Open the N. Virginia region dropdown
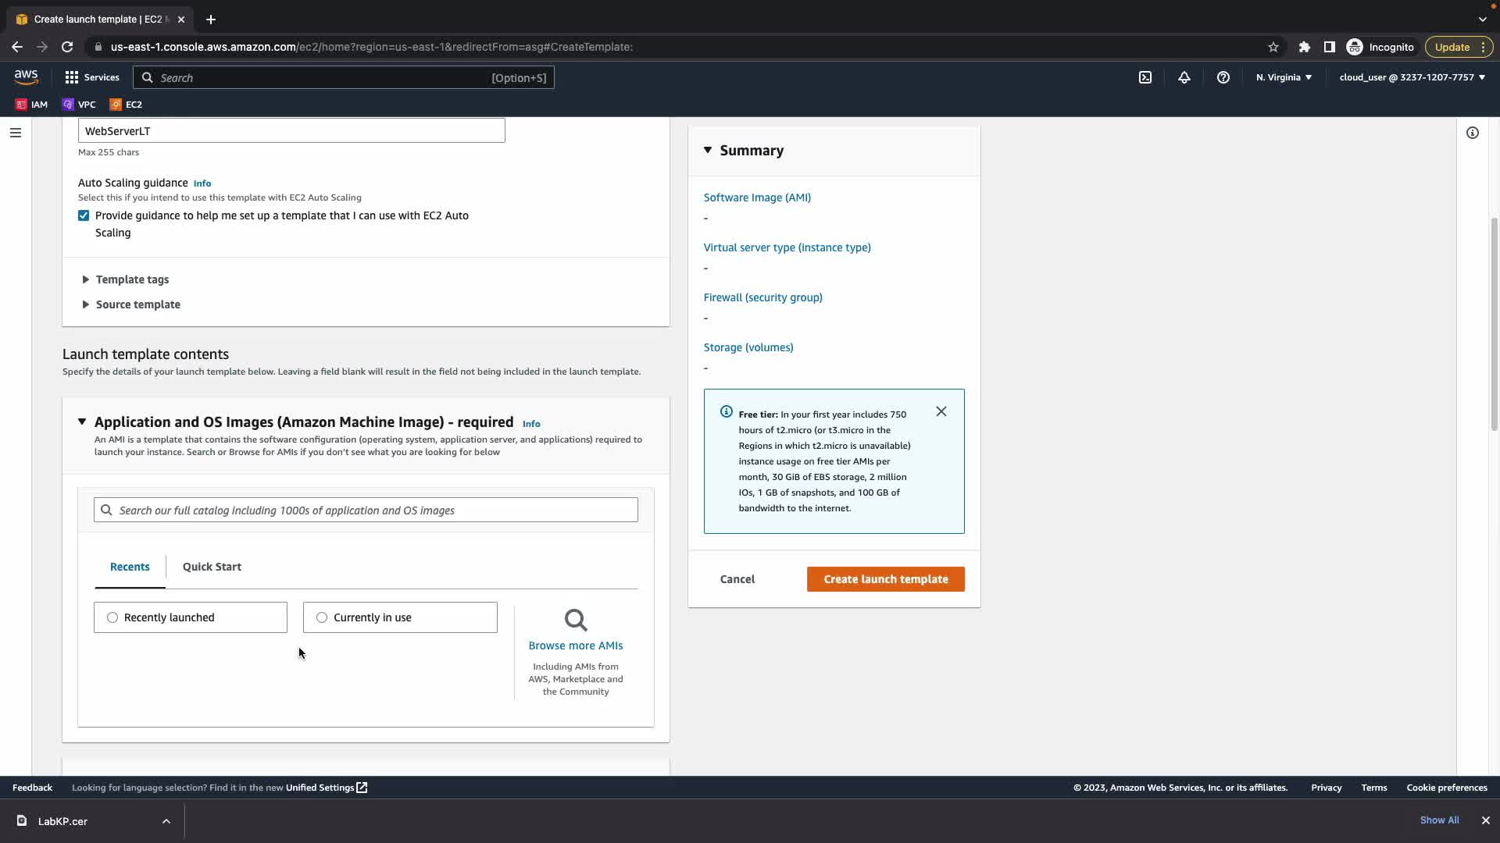 pos(1284,77)
